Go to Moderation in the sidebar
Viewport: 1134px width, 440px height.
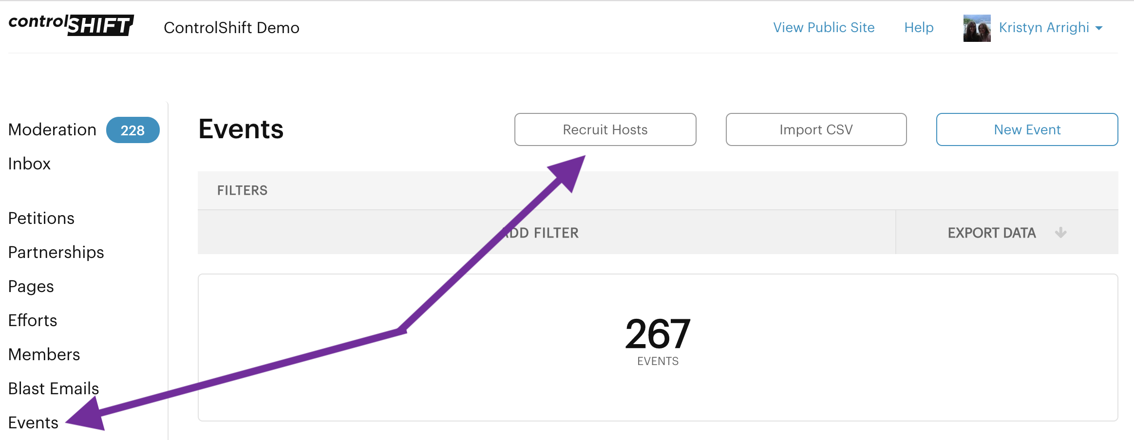click(x=52, y=130)
